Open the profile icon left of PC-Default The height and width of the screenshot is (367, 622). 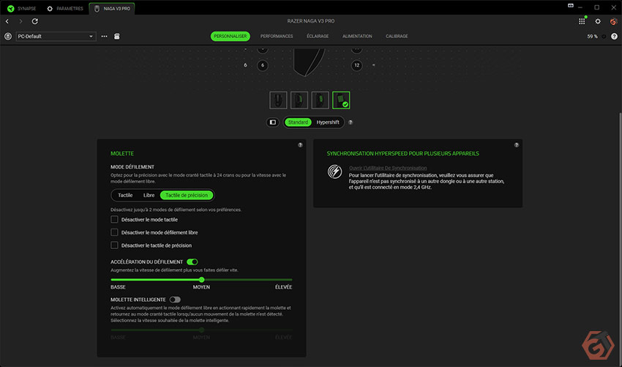[x=8, y=36]
